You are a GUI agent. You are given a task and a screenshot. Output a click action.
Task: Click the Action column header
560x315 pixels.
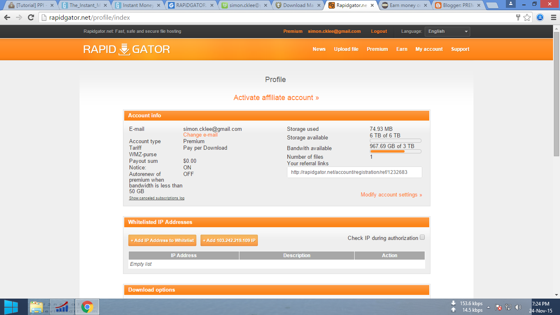click(389, 256)
